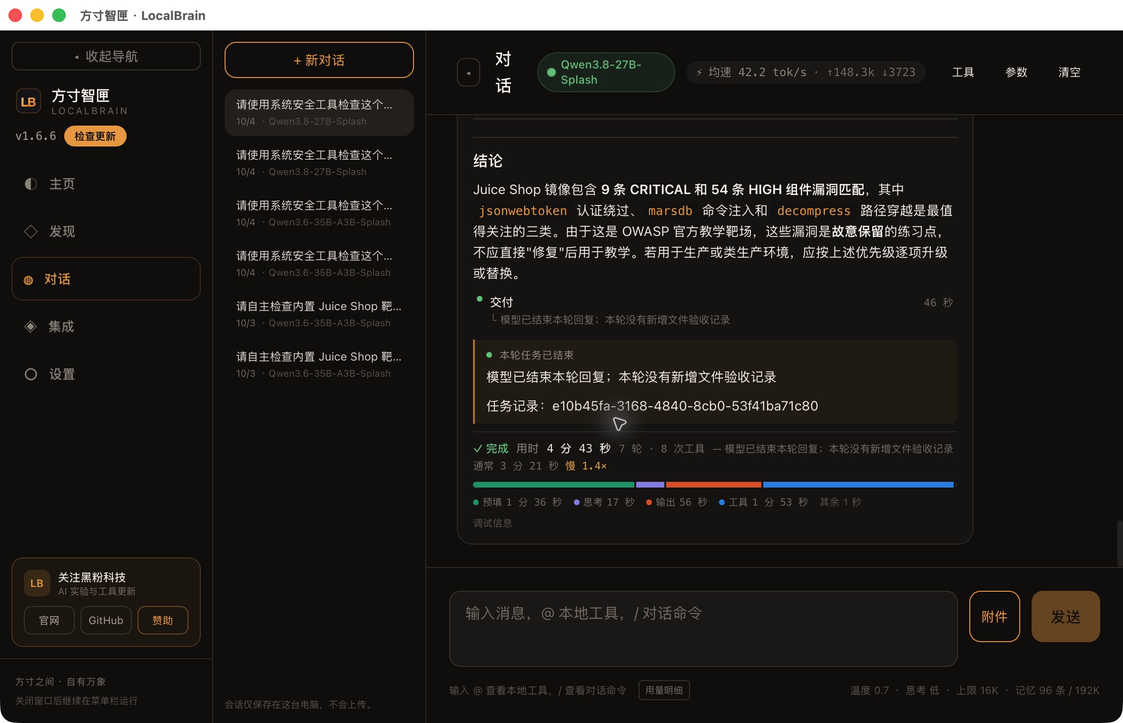Image resolution: width=1123 pixels, height=723 pixels.
Task: Click the message input field
Action: (703, 628)
